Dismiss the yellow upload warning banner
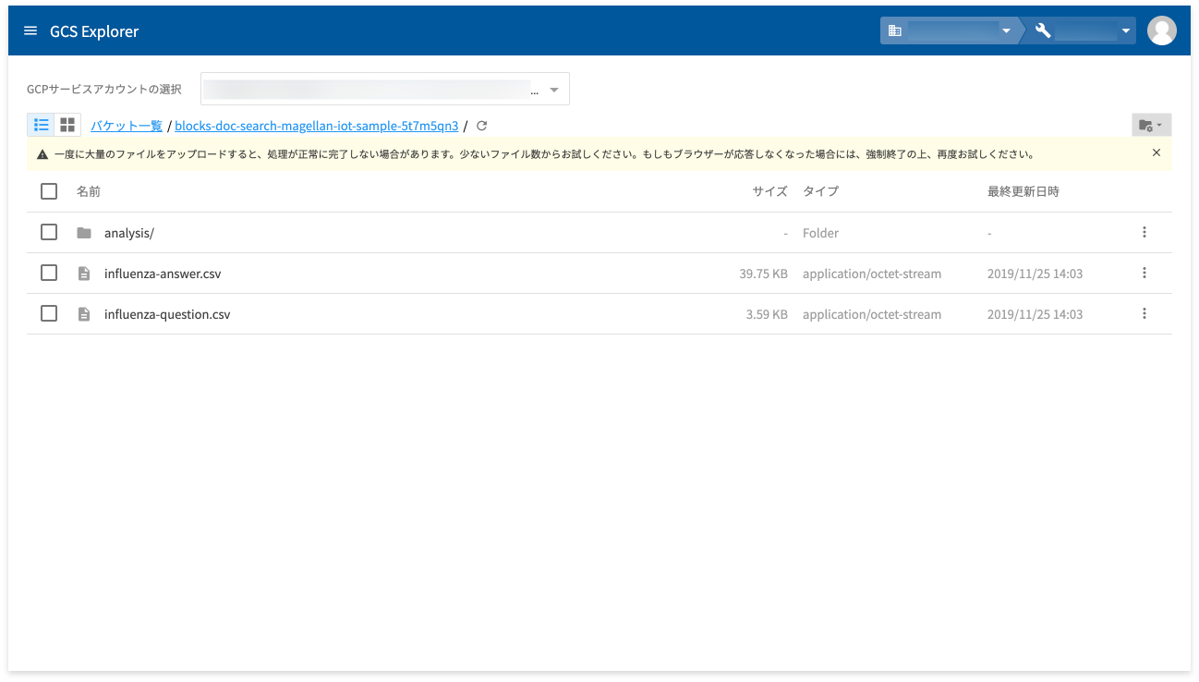 coord(1157,153)
